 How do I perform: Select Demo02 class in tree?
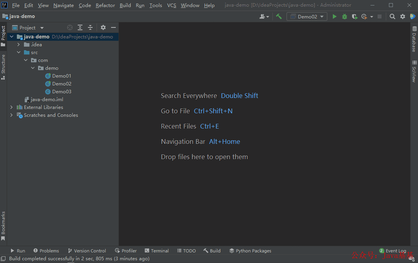pos(58,83)
